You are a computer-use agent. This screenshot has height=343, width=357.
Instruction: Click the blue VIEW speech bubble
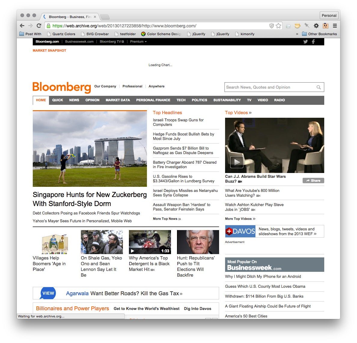click(48, 293)
